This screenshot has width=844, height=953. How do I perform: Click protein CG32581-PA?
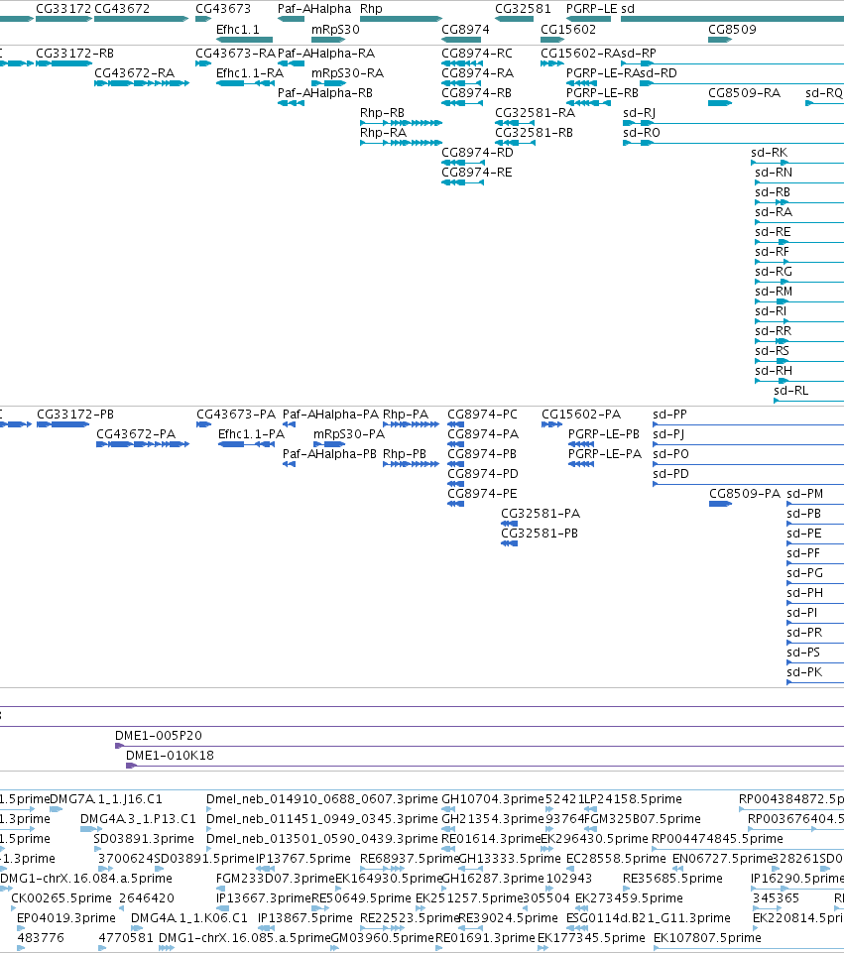pos(541,514)
